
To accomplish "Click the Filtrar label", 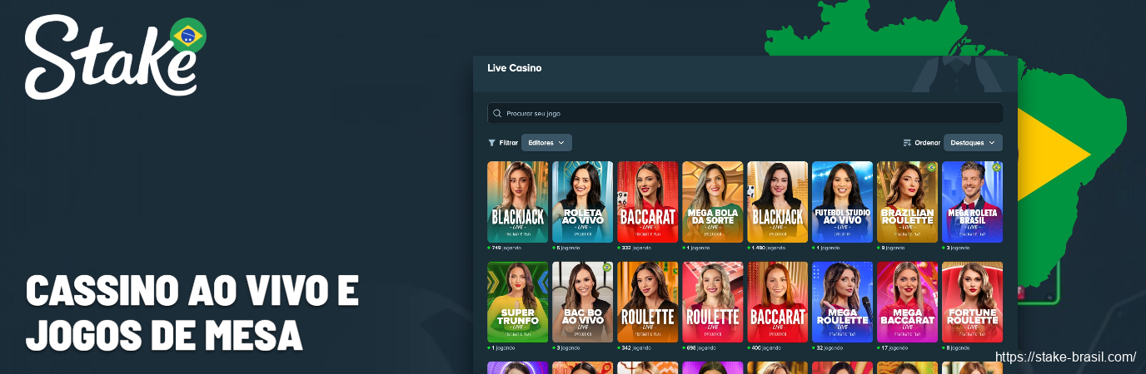I will [x=508, y=142].
